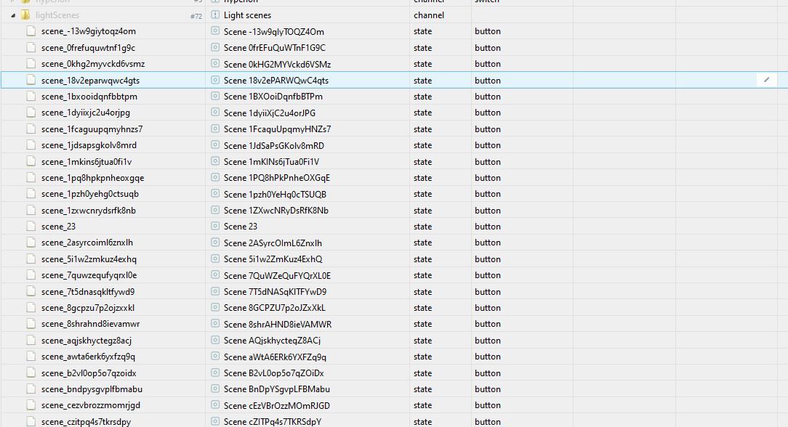Click file icon of scene_0frefuquwtnf1g9c
This screenshot has width=788, height=427.
31,48
